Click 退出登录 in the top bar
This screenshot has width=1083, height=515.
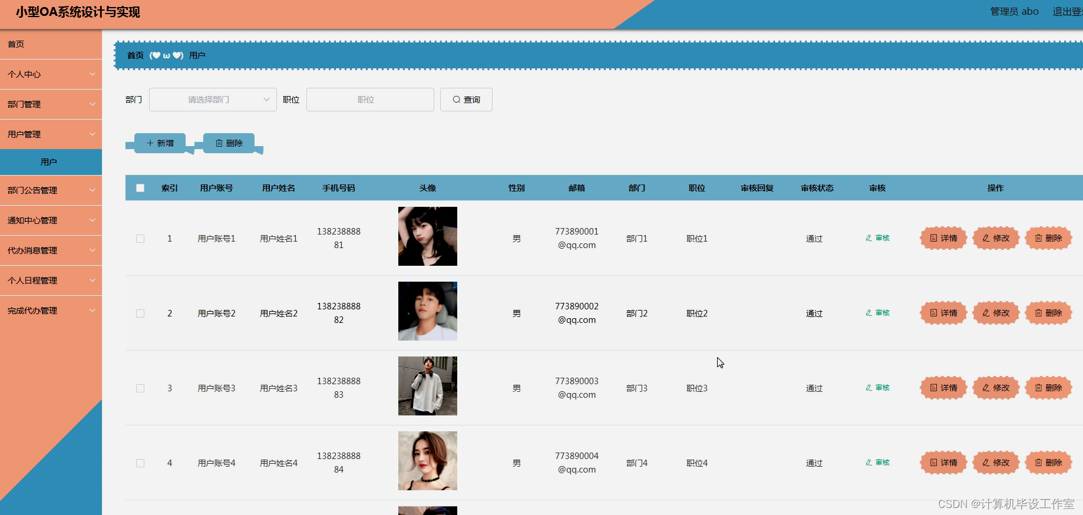pos(1067,12)
